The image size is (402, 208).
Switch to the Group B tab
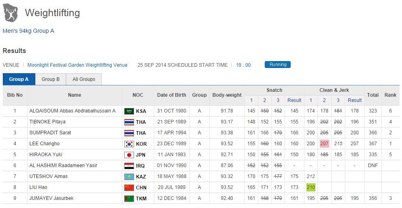pos(51,79)
